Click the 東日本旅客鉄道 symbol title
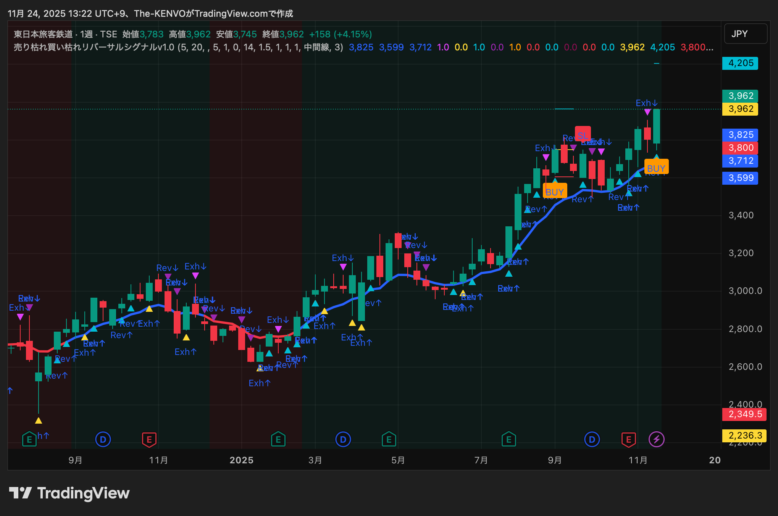Screen dimensions: 778x516 (x=43, y=34)
